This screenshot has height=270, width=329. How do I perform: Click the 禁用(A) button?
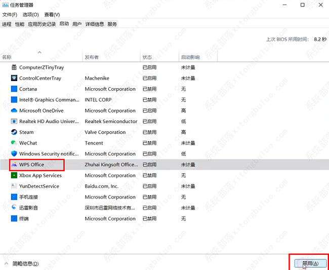click(310, 263)
